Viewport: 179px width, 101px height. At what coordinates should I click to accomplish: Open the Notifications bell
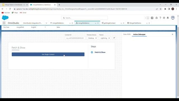pyautogui.click(x=168, y=18)
